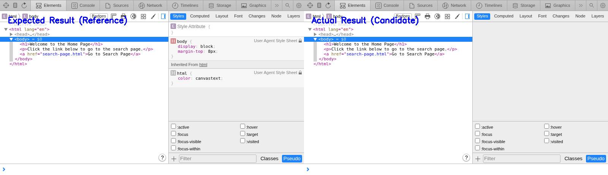608x175 pixels.
Task: Expand the head node in the left reference DOM tree
Action: pos(11,34)
